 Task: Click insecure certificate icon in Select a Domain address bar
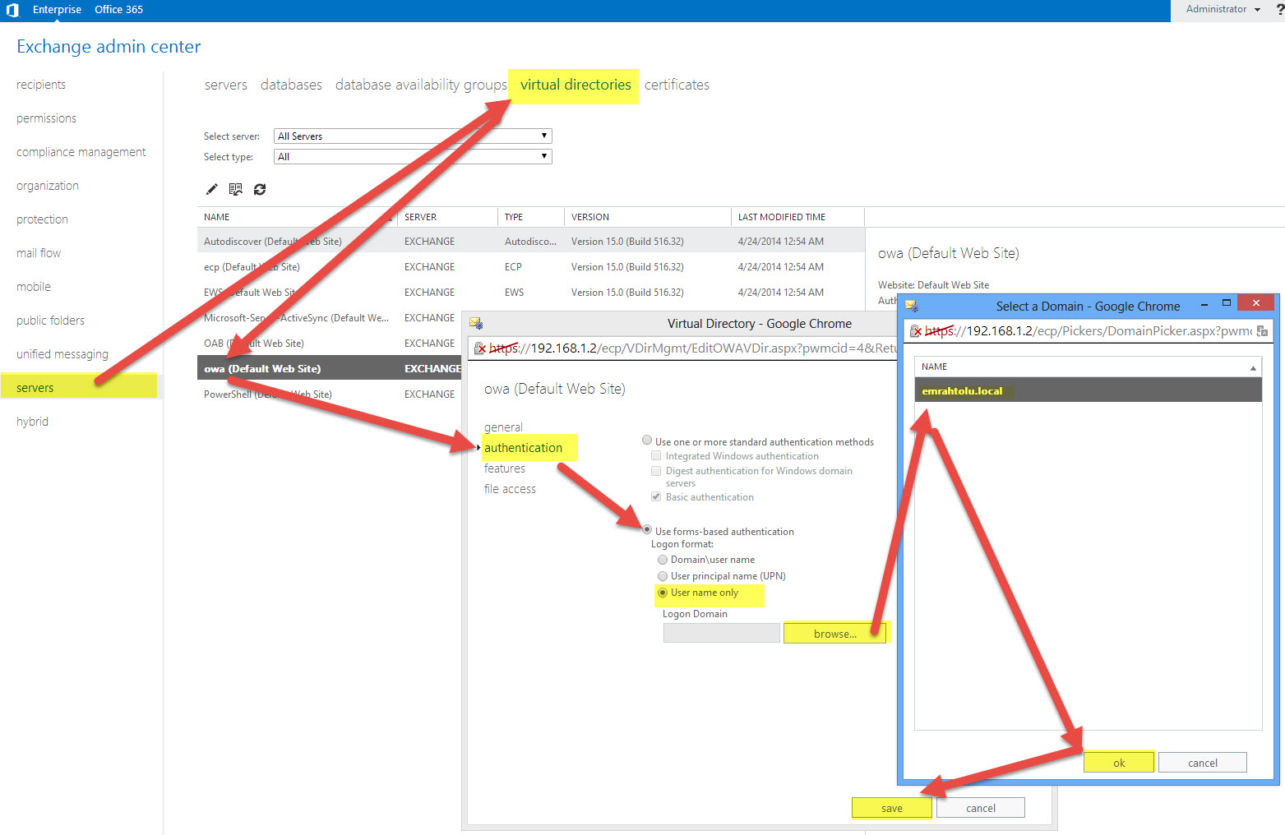[915, 331]
